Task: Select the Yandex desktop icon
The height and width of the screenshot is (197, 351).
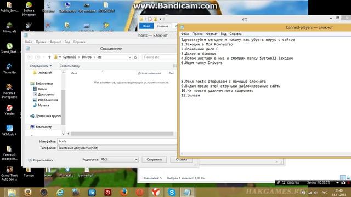Action: coord(9,110)
